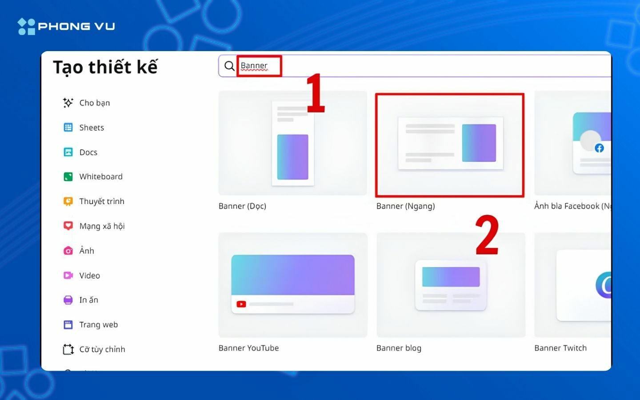
Task: Choose the Ảnh bìa Facebook thumbnail
Action: pyautogui.click(x=573, y=143)
